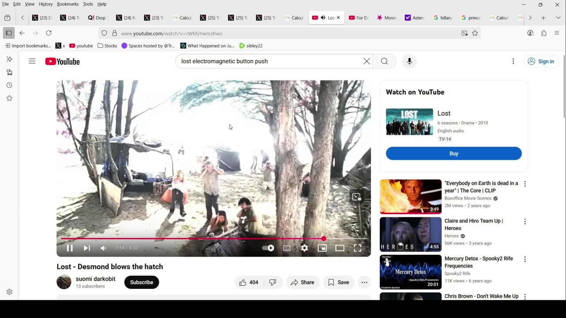Image resolution: width=566 pixels, height=318 pixels.
Task: Mute the video player volume
Action: pyautogui.click(x=103, y=248)
